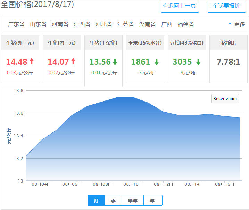Viewport: 249px width, 210px height.
Task: Click the red up arrow beside 14.48
Action: 32,62
